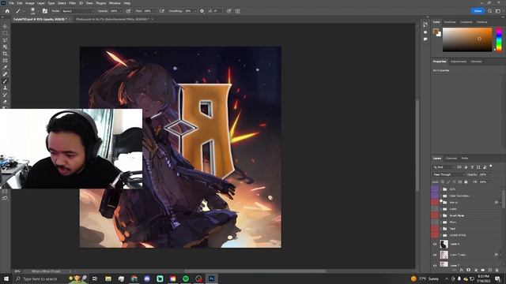Switch to the Swatches tab
The height and width of the screenshot is (284, 506).
(450, 22)
